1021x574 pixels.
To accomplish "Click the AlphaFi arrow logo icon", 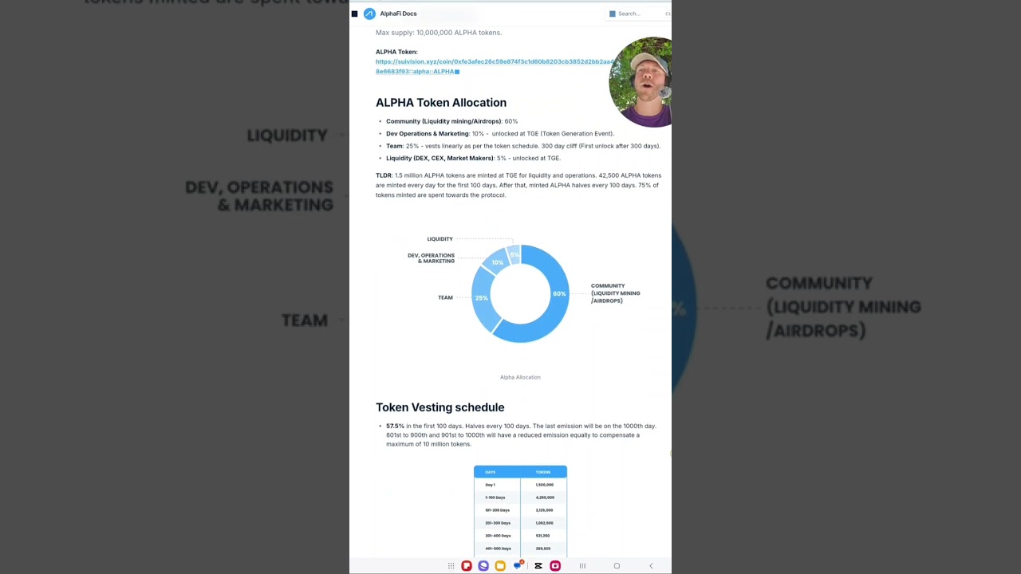I will 369,14.
